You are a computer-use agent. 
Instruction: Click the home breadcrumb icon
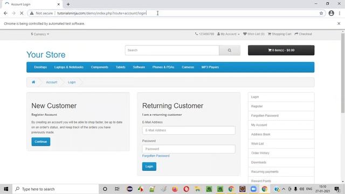coord(33,82)
